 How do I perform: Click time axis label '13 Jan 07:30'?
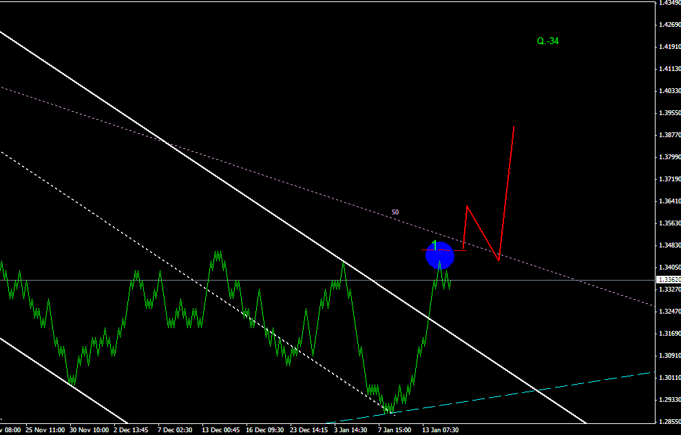(x=440, y=429)
